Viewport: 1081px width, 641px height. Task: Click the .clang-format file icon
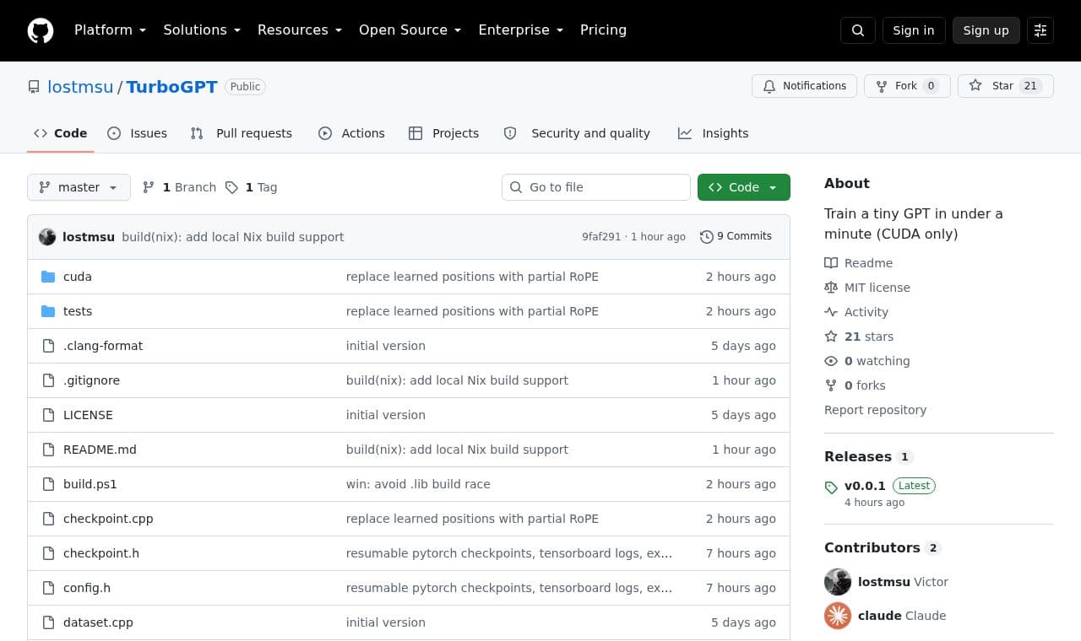point(48,346)
